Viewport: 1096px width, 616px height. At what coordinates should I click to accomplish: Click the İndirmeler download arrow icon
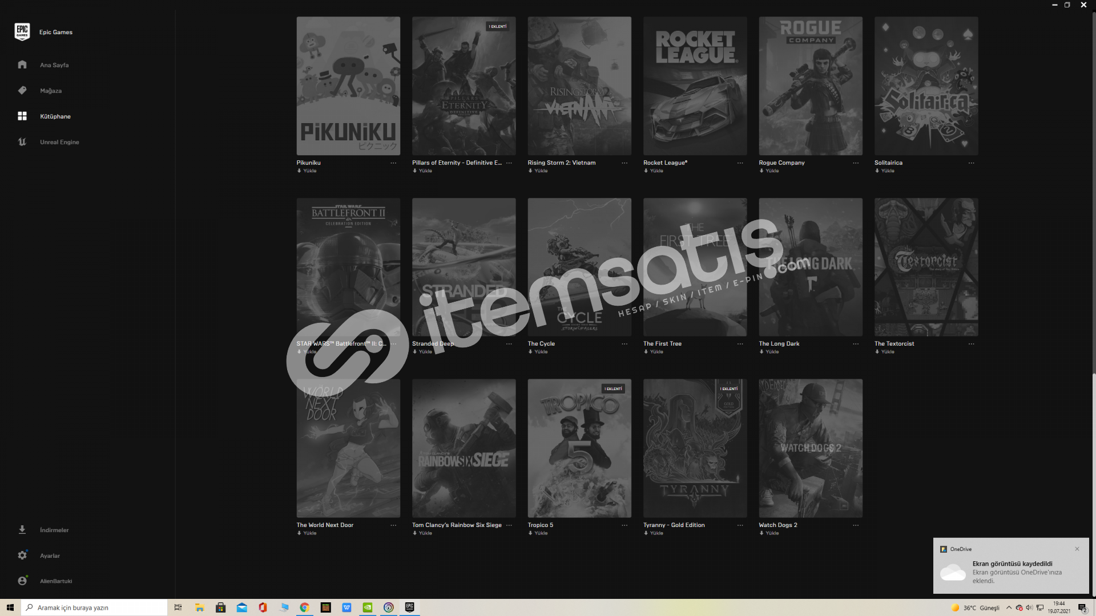pyautogui.click(x=22, y=529)
